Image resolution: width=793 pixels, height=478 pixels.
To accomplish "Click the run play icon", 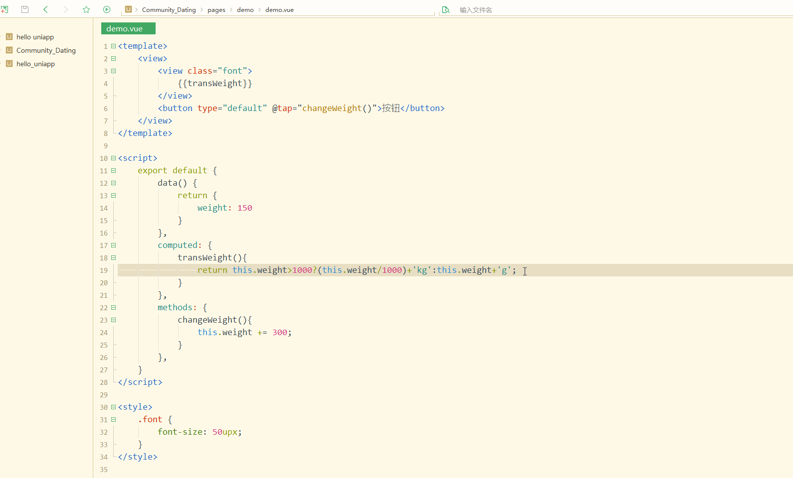I will click(107, 9).
